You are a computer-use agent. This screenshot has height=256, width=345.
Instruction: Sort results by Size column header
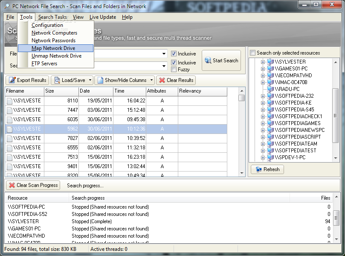pyautogui.click(x=61, y=91)
